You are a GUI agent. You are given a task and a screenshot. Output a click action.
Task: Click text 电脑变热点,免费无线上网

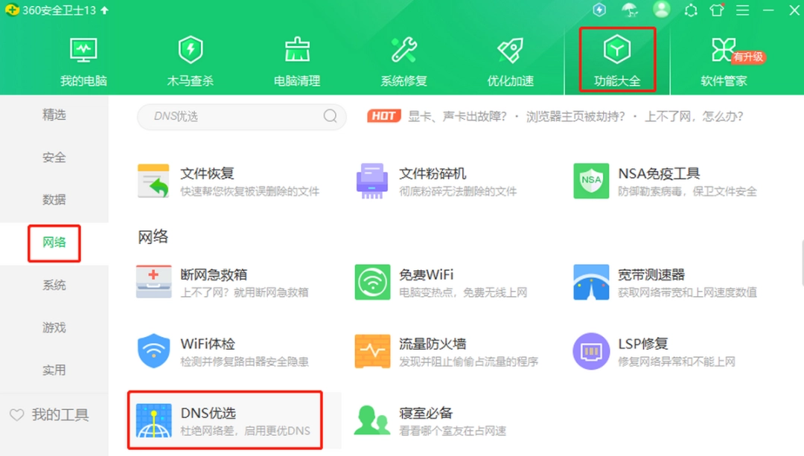pos(463,292)
